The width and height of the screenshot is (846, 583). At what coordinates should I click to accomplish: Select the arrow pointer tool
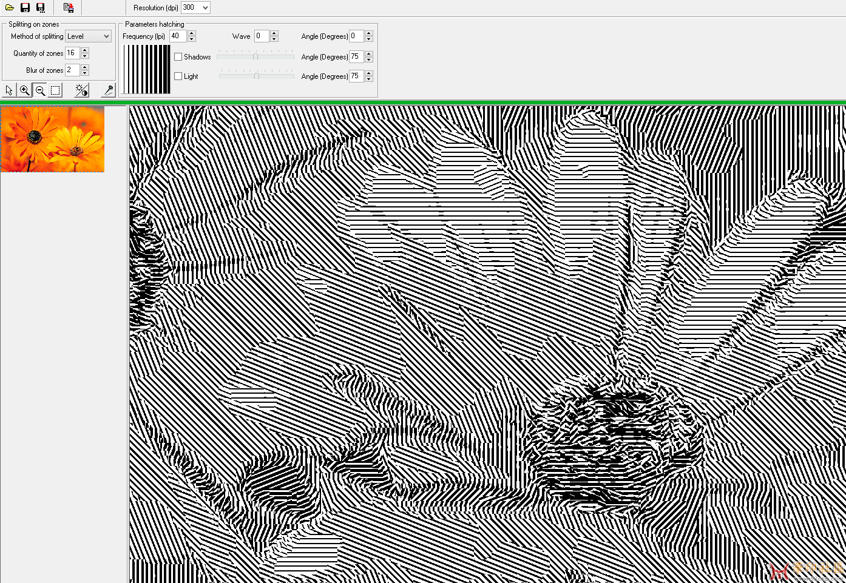coord(9,90)
